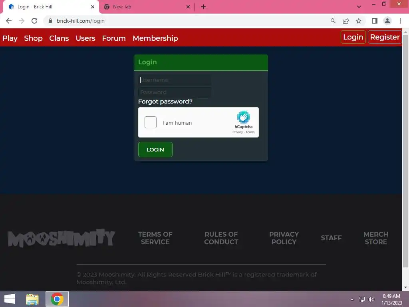Open the network icon in system tray

pos(362,299)
